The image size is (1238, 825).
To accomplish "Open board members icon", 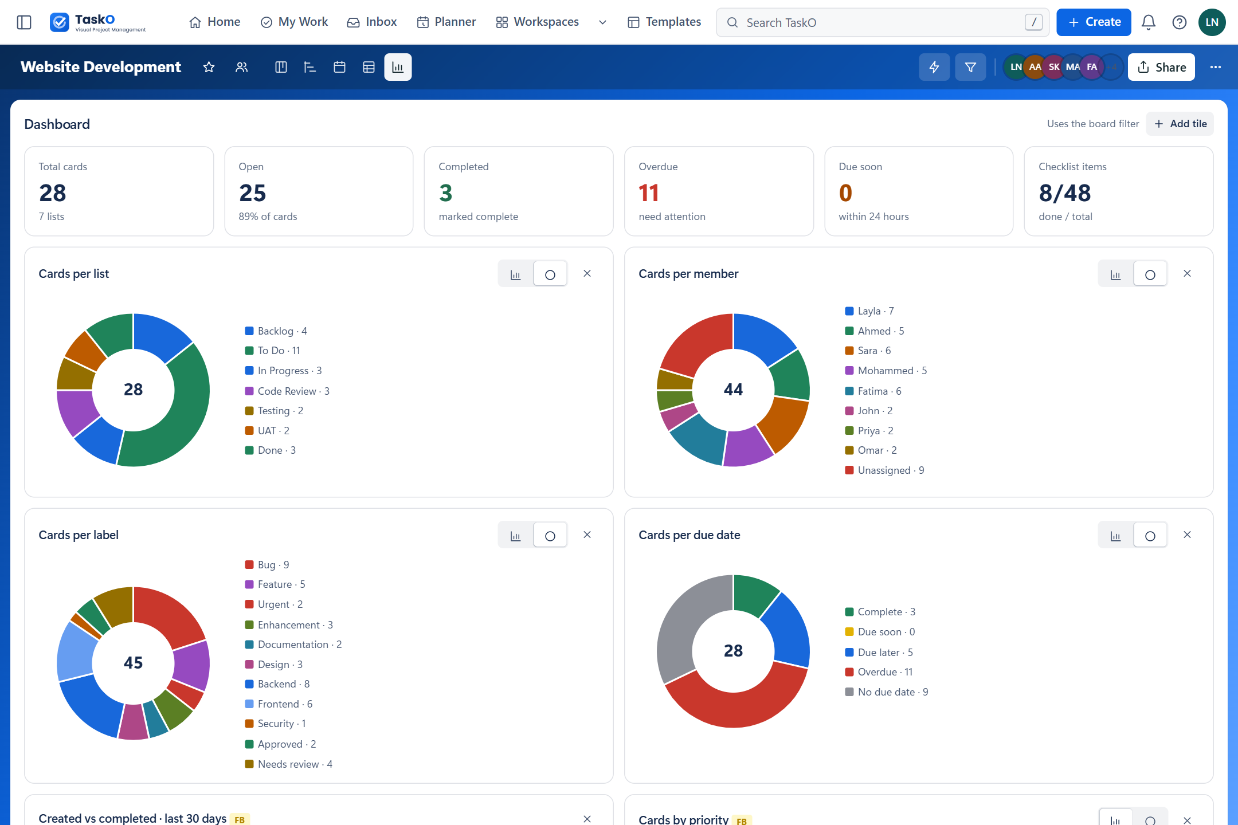I will pyautogui.click(x=242, y=67).
